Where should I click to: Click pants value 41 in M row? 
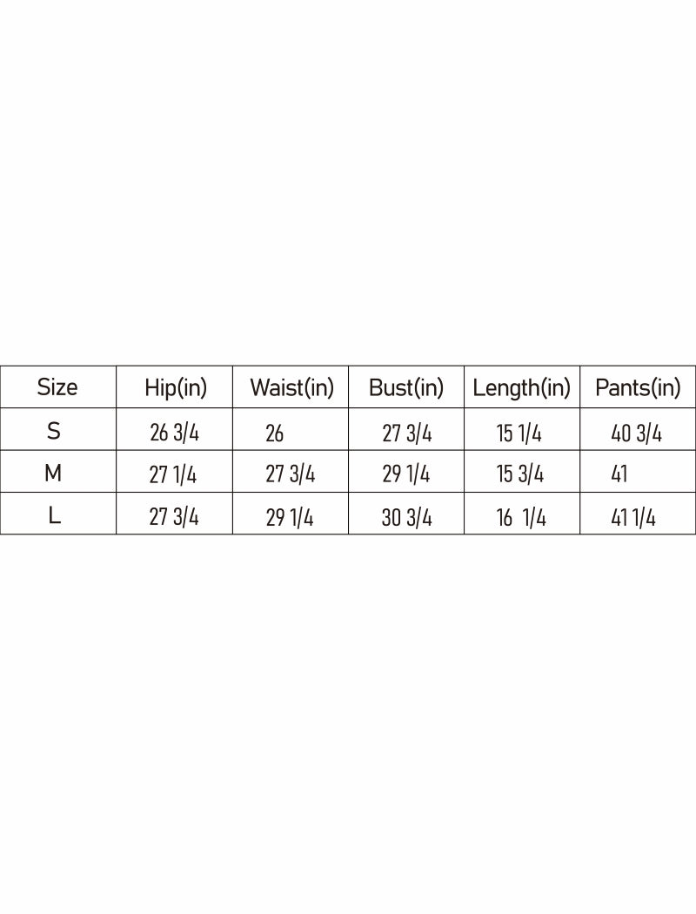point(619,475)
